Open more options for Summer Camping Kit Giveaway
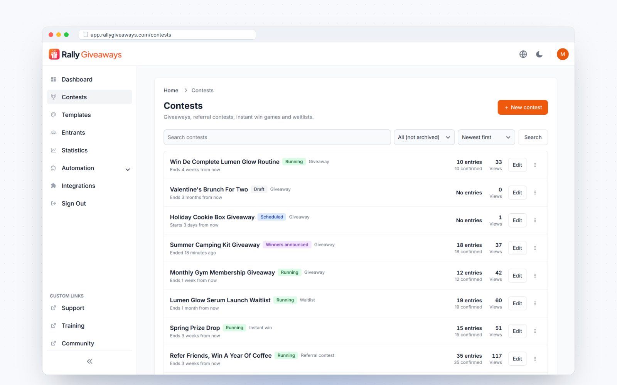 (x=535, y=248)
